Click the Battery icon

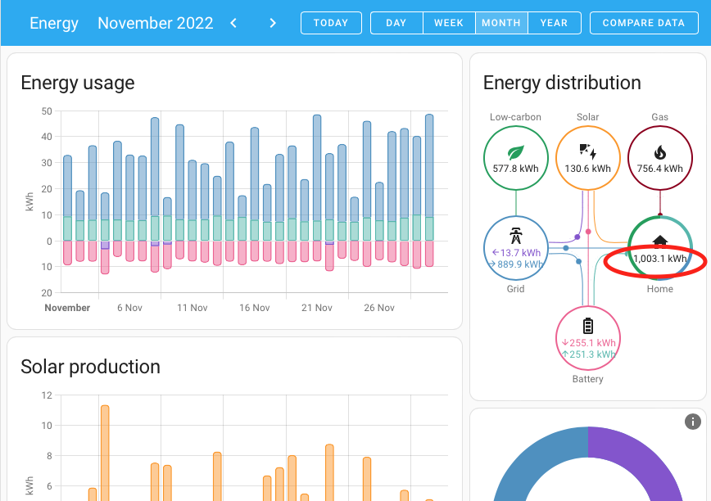tap(587, 326)
